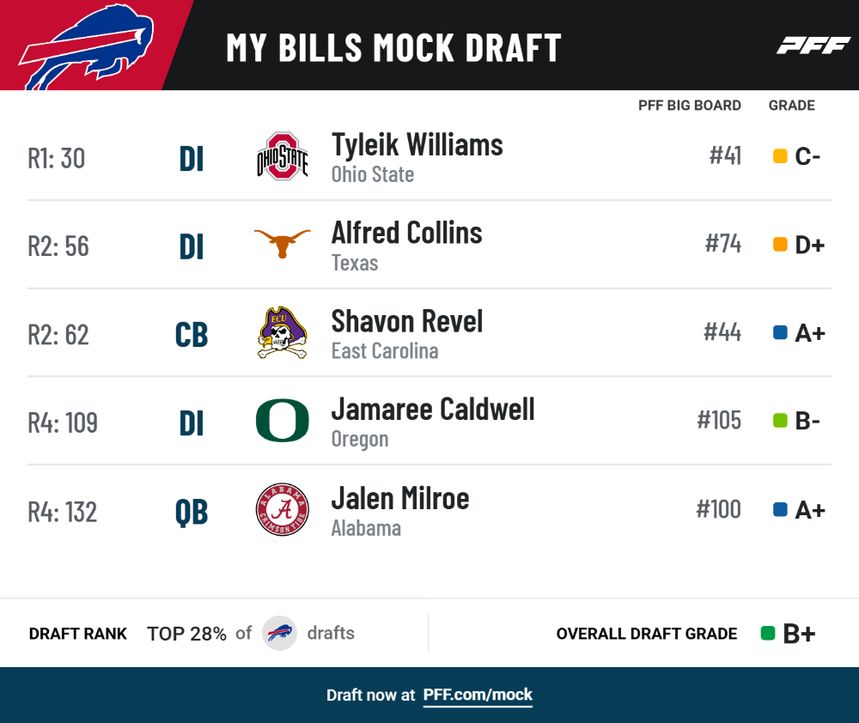
Task: Click the orange C- grade swatch
Action: coord(780,156)
